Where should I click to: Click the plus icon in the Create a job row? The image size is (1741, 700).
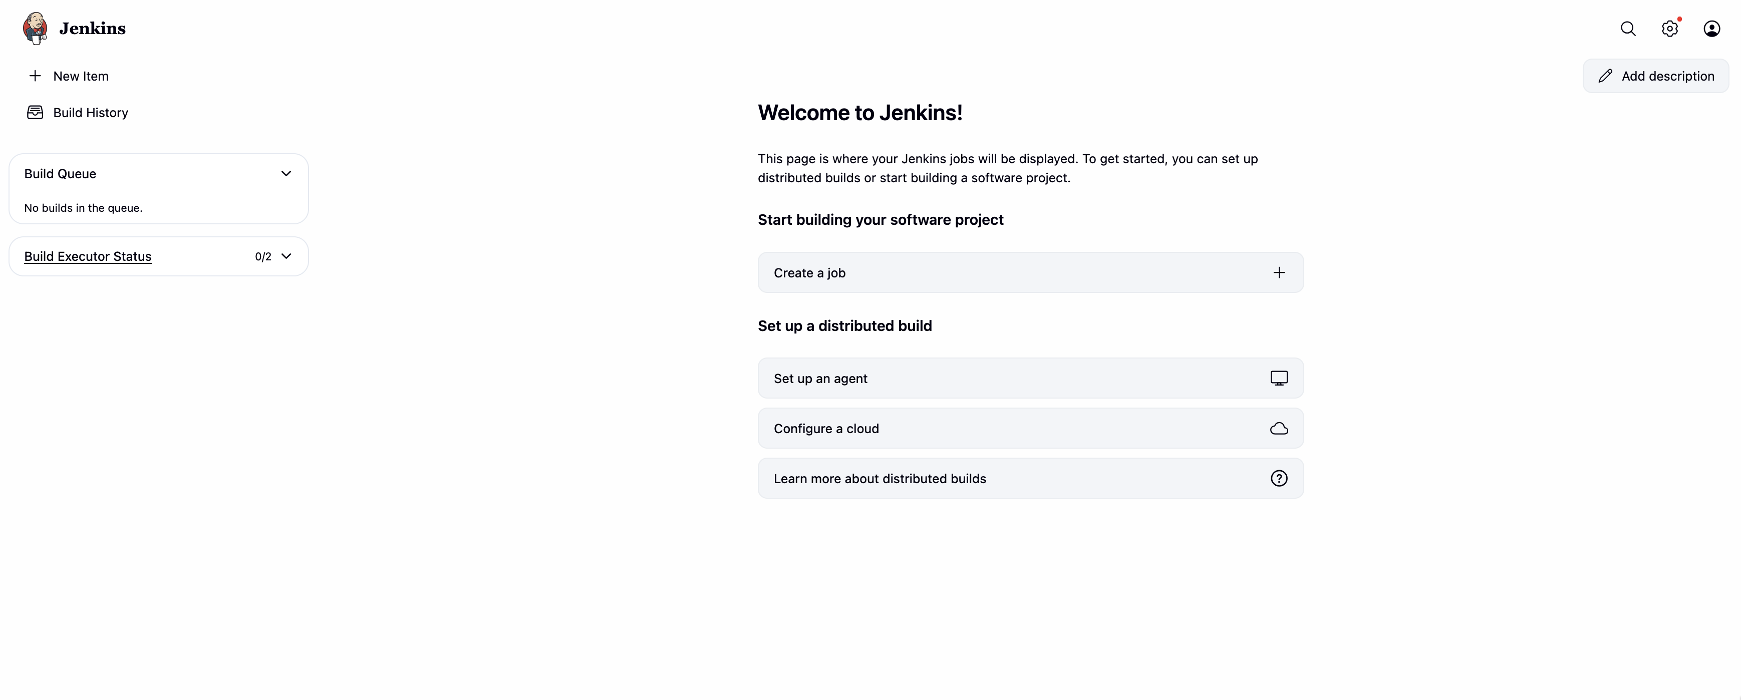(x=1279, y=272)
